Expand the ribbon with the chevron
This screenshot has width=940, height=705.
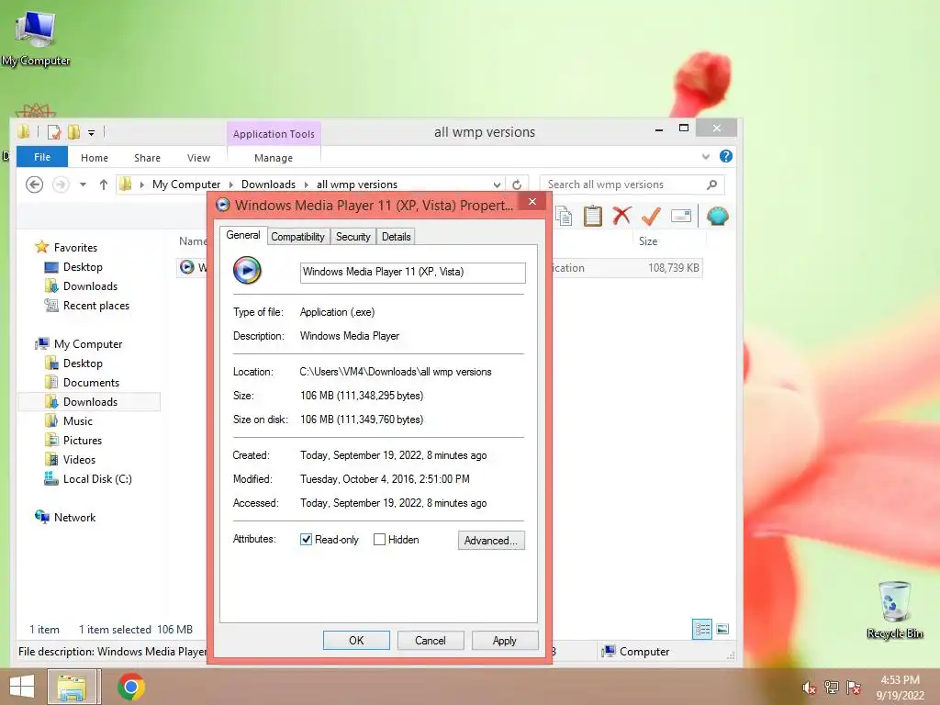[706, 157]
